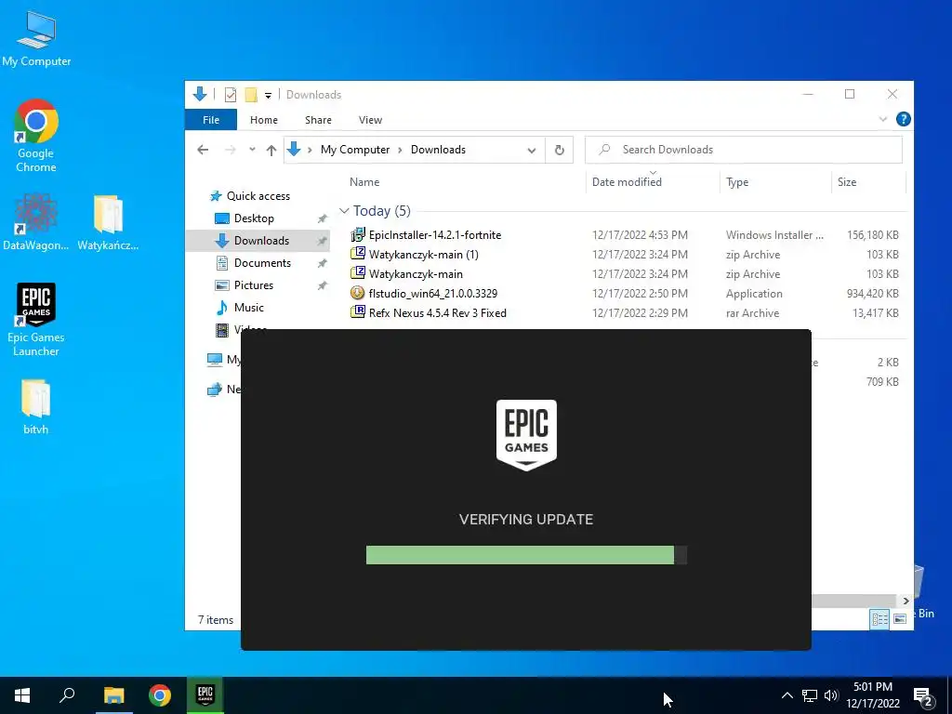Click the Search Downloads field

(x=743, y=150)
